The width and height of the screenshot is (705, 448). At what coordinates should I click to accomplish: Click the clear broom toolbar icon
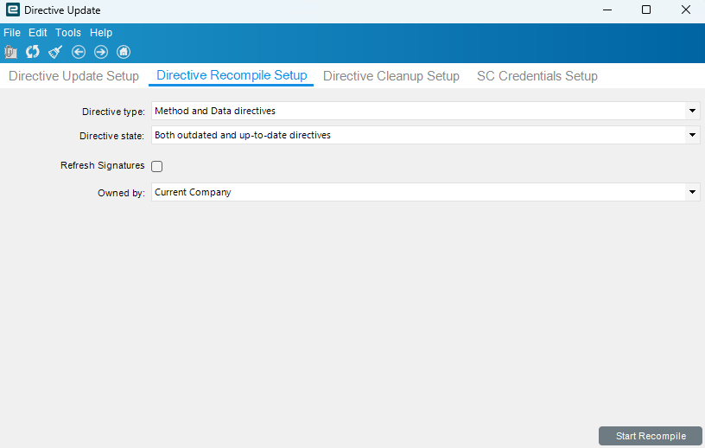pos(55,52)
